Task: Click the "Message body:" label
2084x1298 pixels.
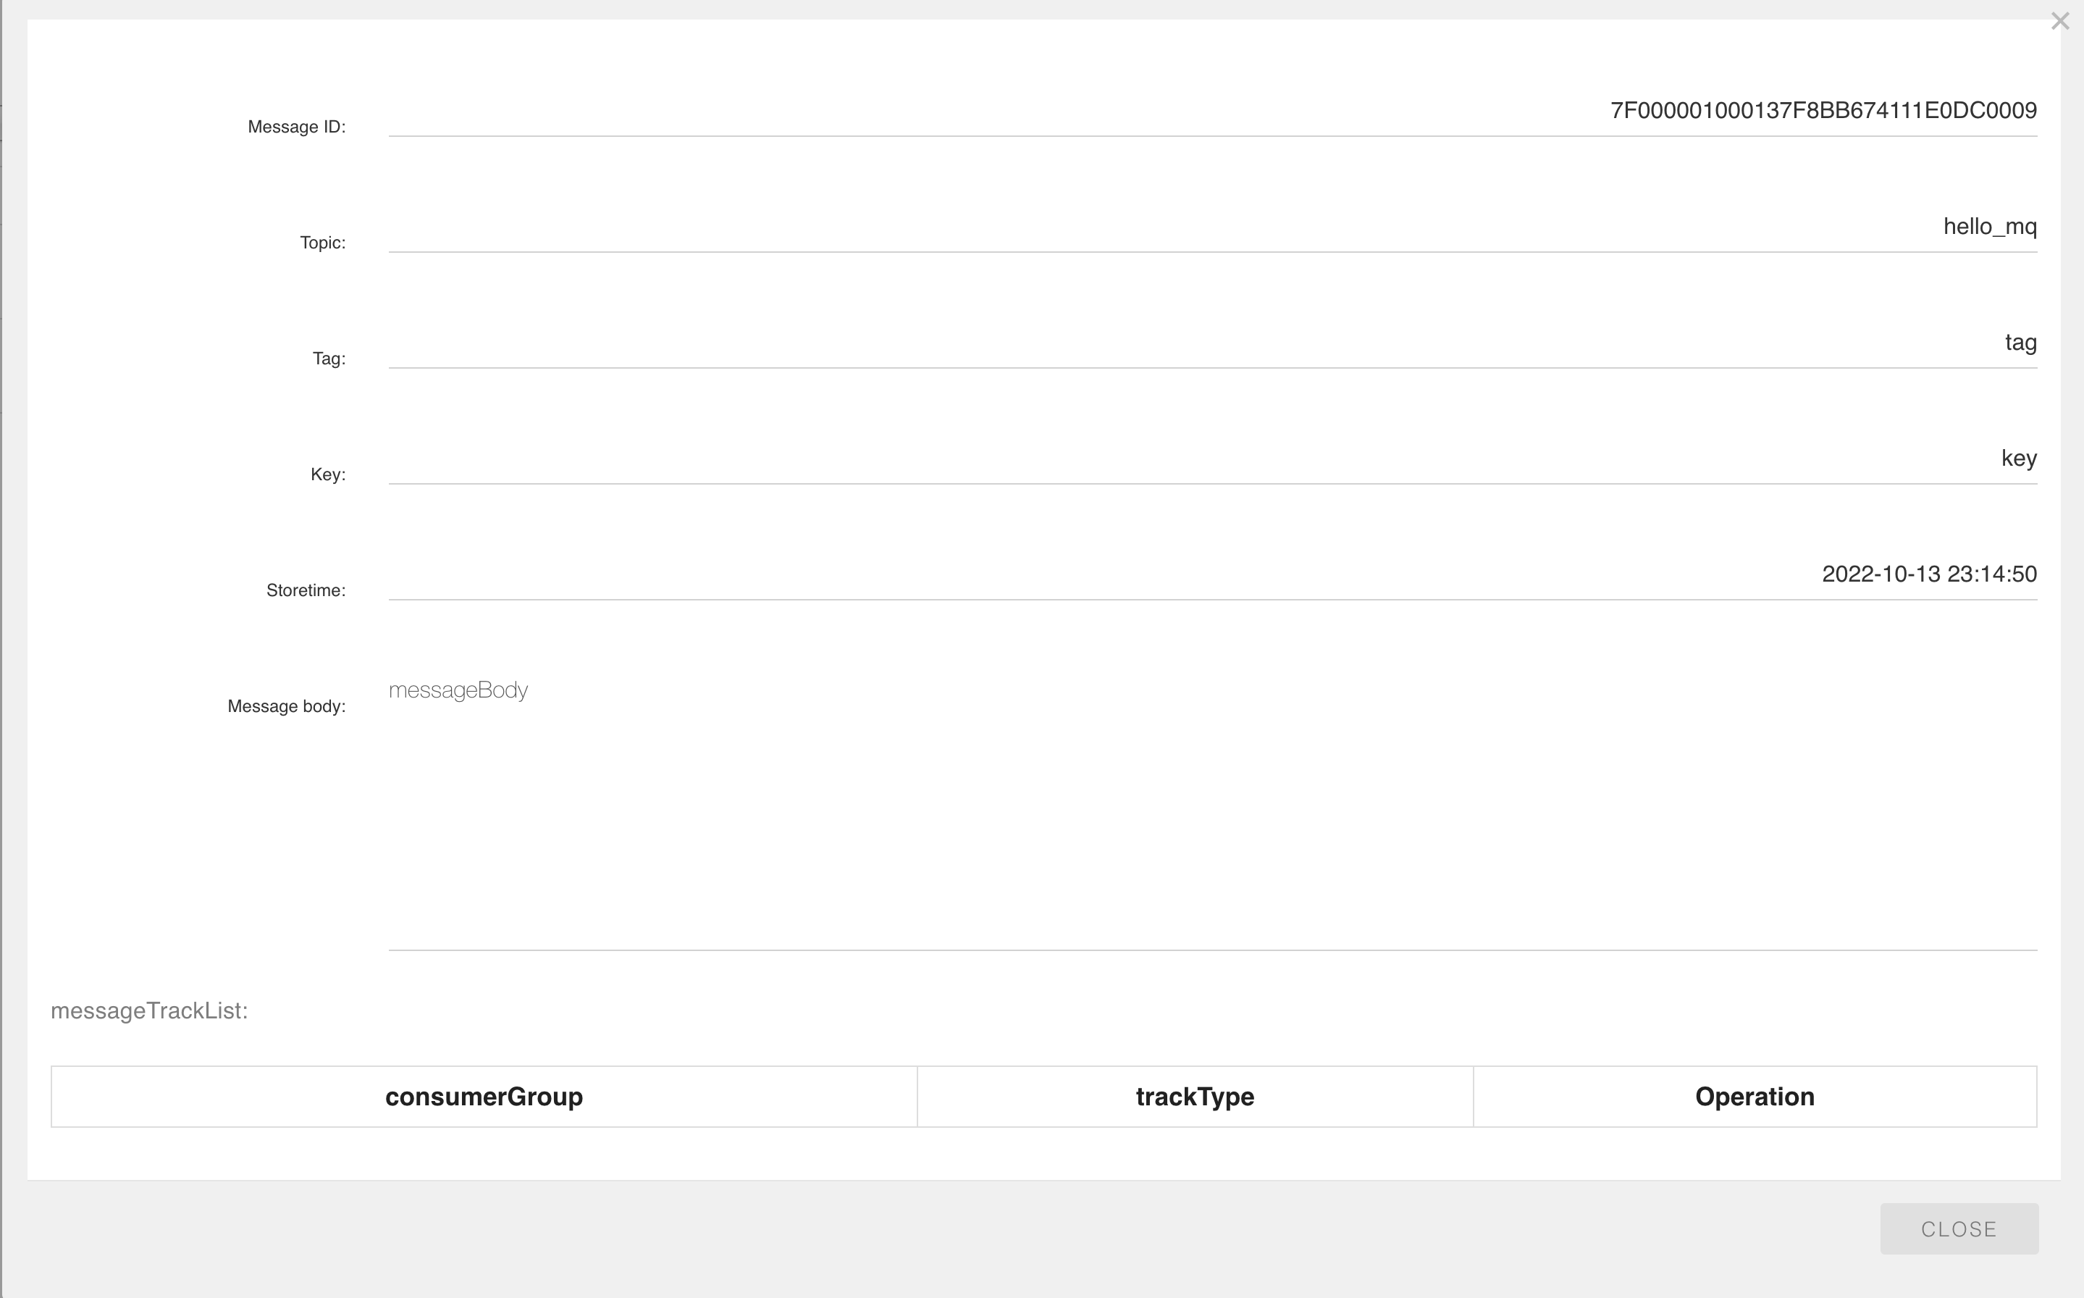Action: click(286, 706)
